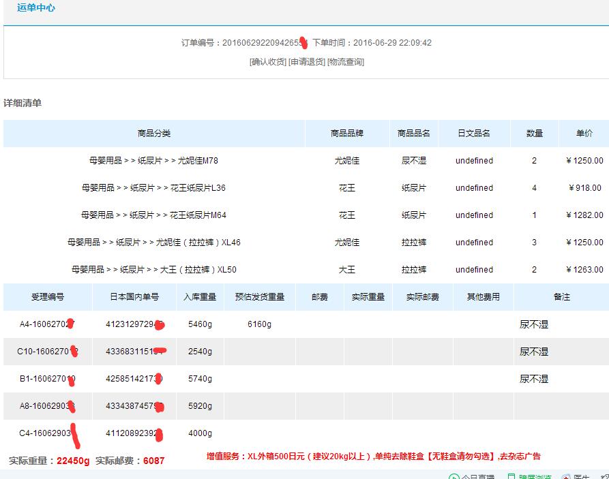Screen dimensions: 609x479
Task: Click undefined in the 花王纸尿片M64 row
Action: click(x=474, y=215)
